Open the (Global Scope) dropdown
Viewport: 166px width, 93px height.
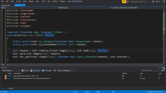click(109, 8)
